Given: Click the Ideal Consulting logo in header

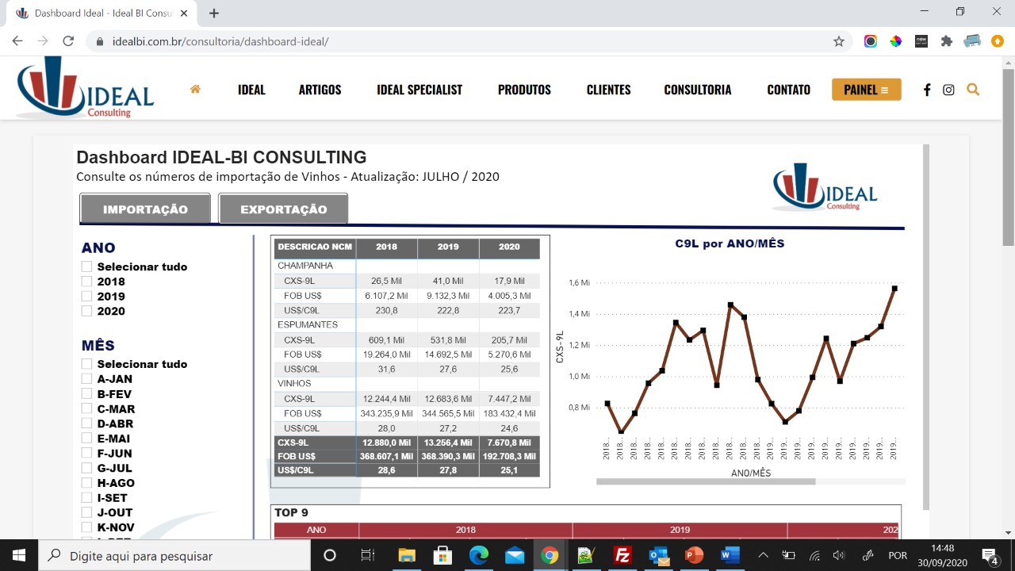Looking at the screenshot, I should (85, 88).
